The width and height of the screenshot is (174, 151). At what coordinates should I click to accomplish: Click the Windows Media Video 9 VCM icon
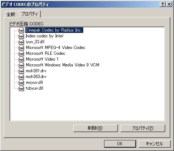pos(21,65)
